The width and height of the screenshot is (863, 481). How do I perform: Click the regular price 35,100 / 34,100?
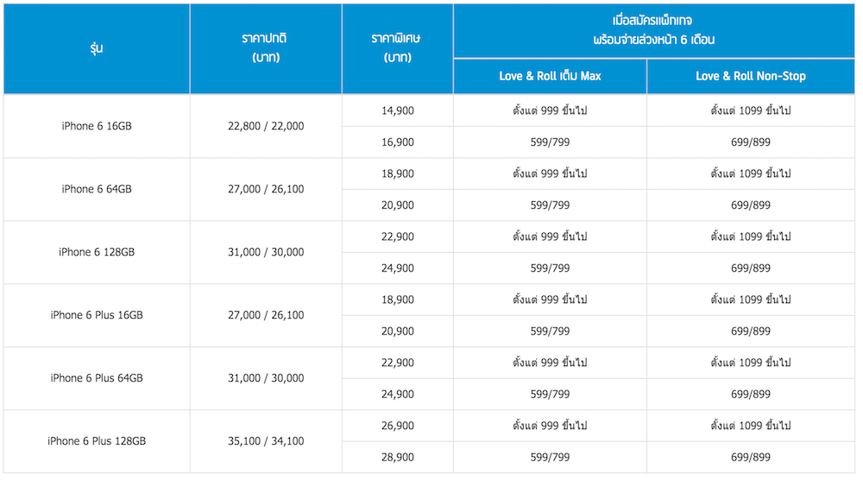tap(265, 441)
